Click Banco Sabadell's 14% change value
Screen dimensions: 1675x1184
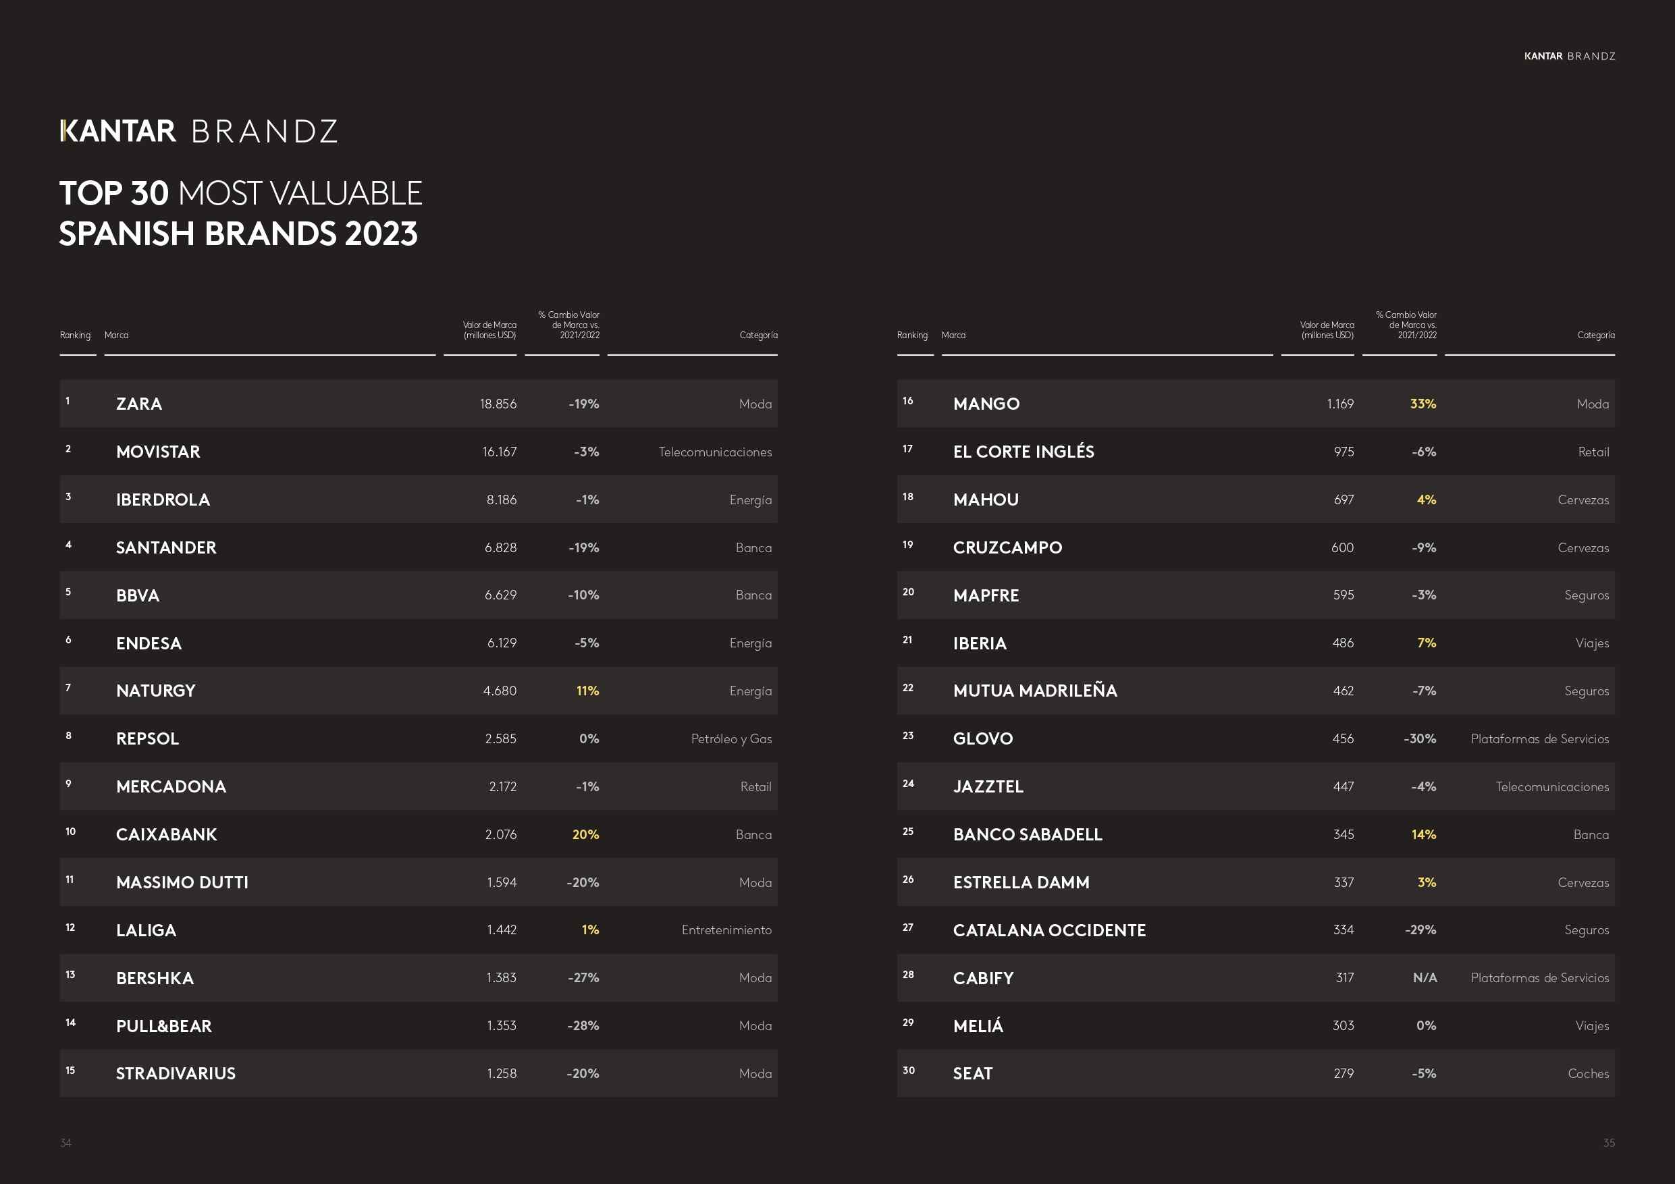[x=1423, y=834]
